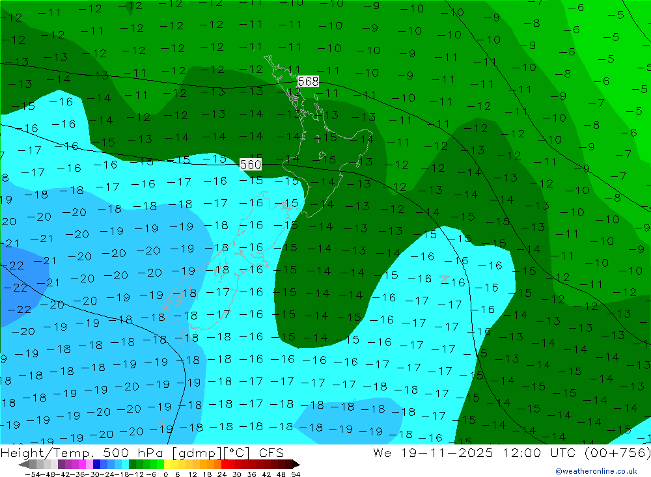Click the 568 height contour label
Image resolution: width=651 pixels, height=477 pixels.
(308, 81)
